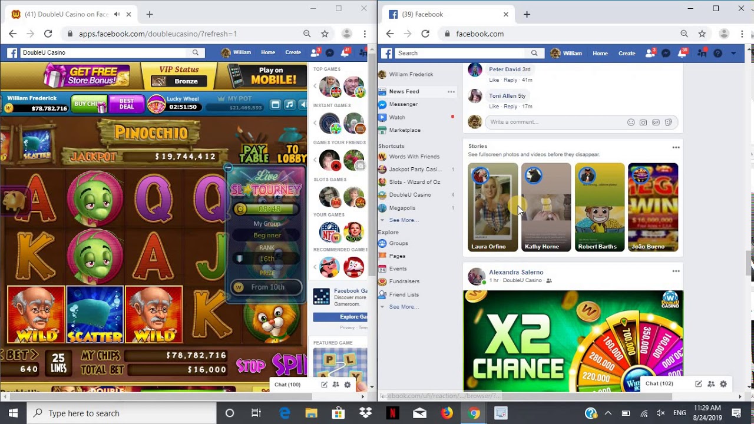Expand See More under Explore
This screenshot has height=424, width=754.
(403, 307)
